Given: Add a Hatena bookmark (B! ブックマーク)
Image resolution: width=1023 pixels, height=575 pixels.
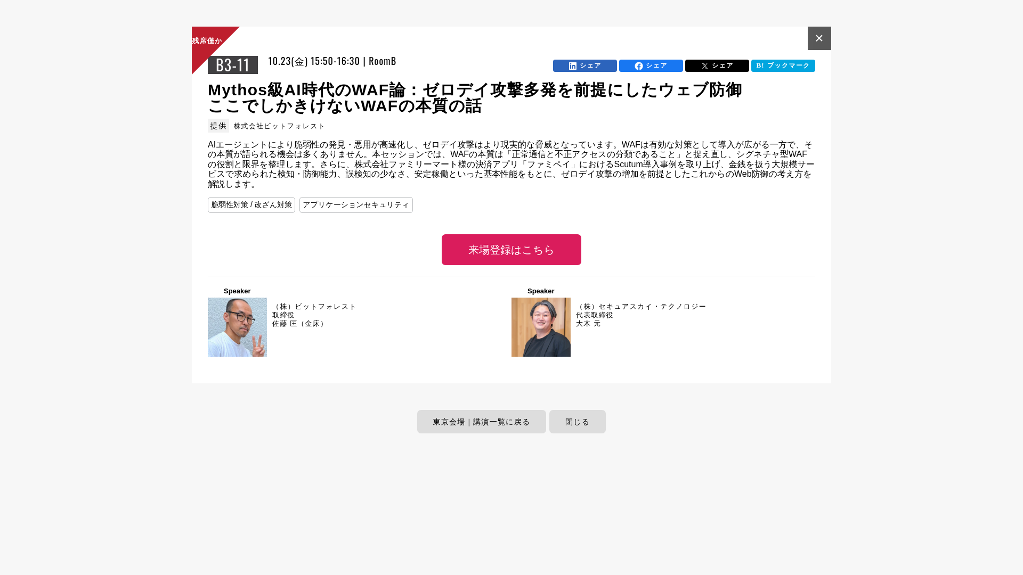Looking at the screenshot, I should tap(783, 65).
